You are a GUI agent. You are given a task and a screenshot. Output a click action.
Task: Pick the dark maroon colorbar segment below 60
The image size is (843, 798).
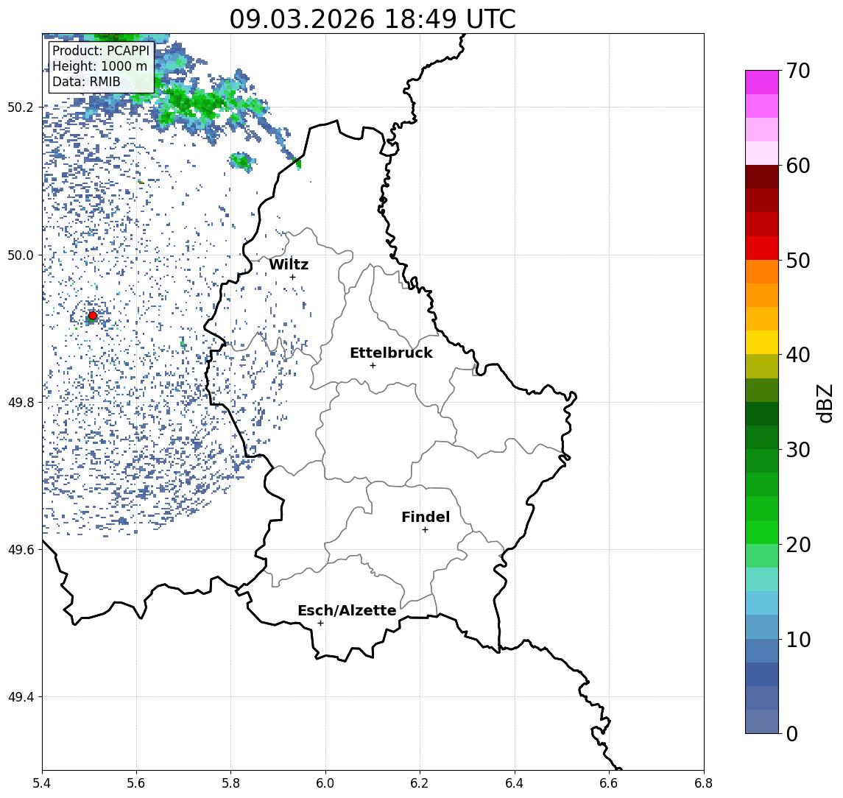(762, 177)
